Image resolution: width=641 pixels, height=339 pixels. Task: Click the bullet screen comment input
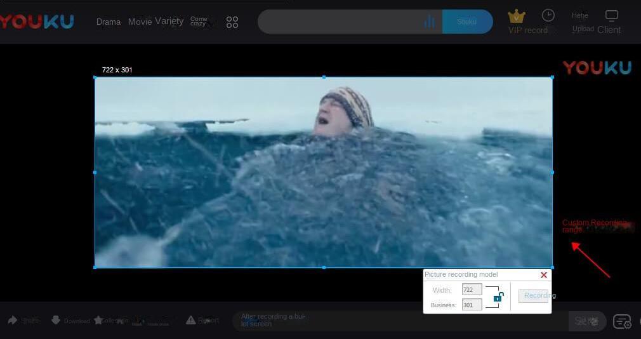click(400, 321)
